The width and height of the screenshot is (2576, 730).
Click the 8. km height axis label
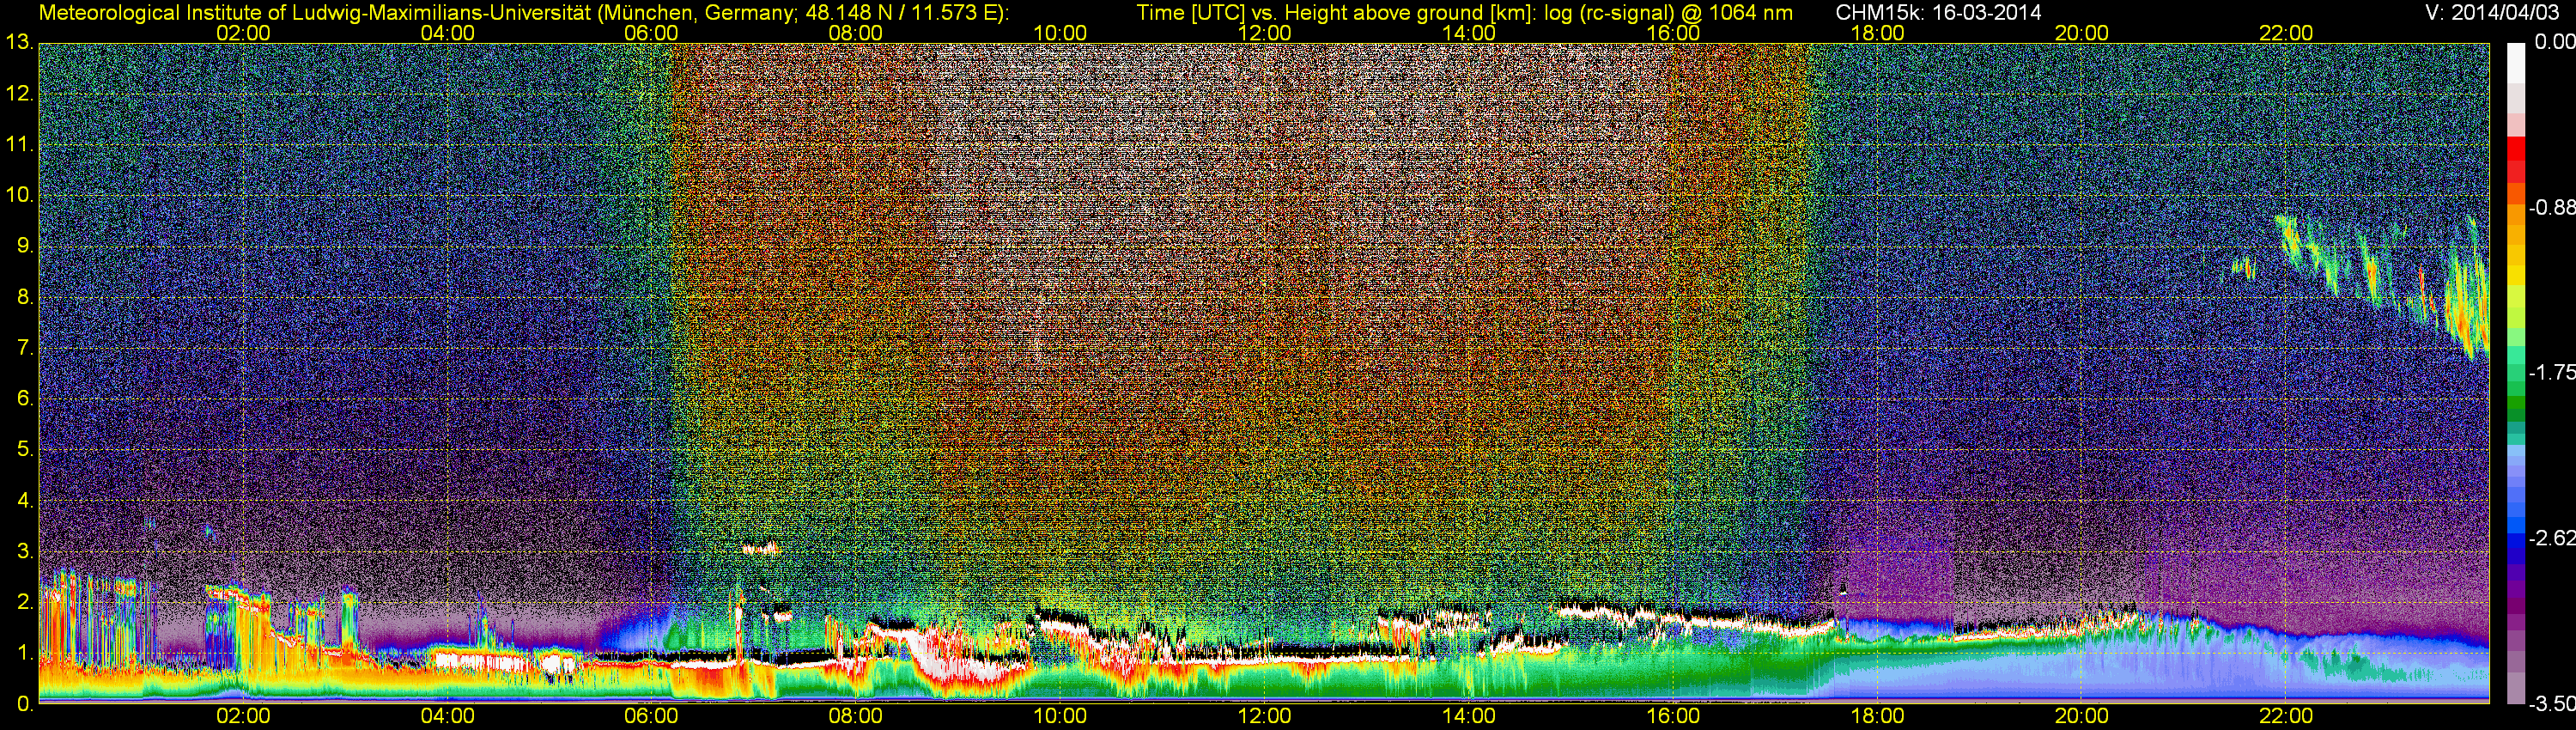point(25,297)
